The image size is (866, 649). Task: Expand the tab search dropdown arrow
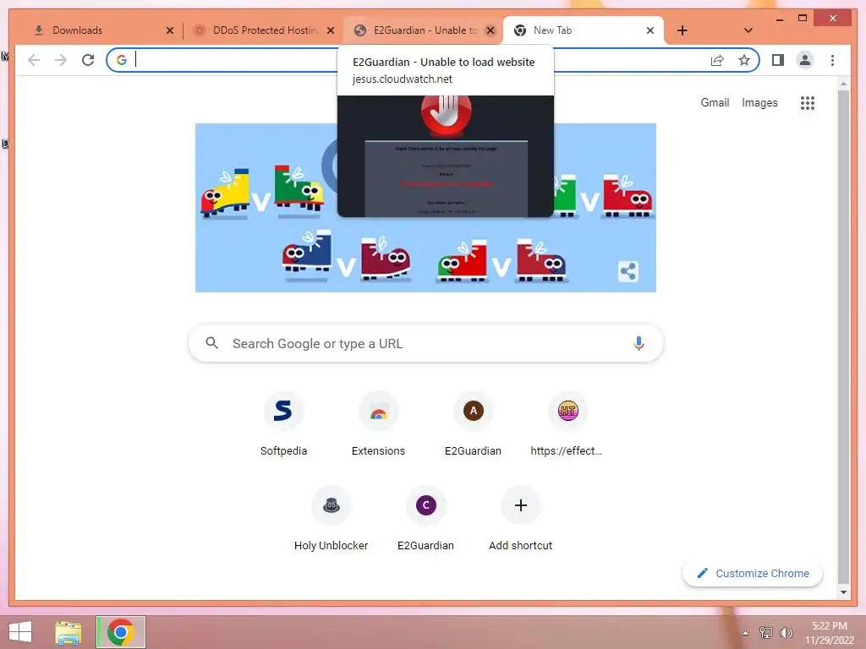(x=748, y=30)
